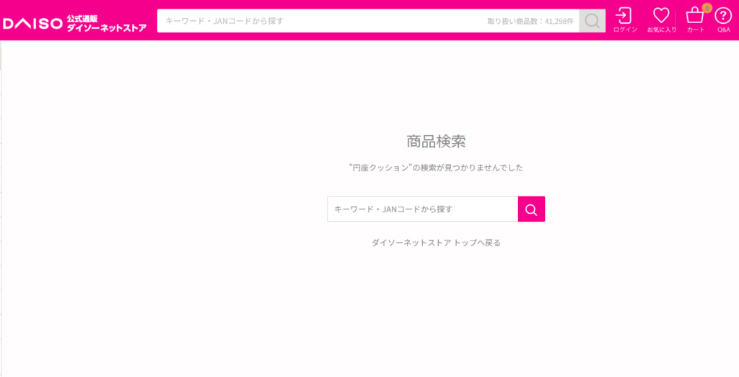Open the Q&A help icon
The height and width of the screenshot is (377, 739).
pos(723,20)
